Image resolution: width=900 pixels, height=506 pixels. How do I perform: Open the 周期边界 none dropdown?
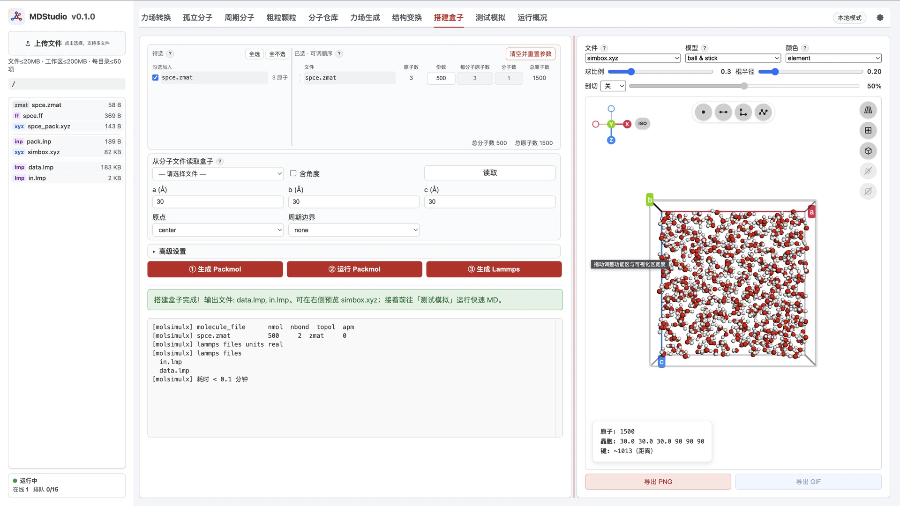pyautogui.click(x=354, y=230)
